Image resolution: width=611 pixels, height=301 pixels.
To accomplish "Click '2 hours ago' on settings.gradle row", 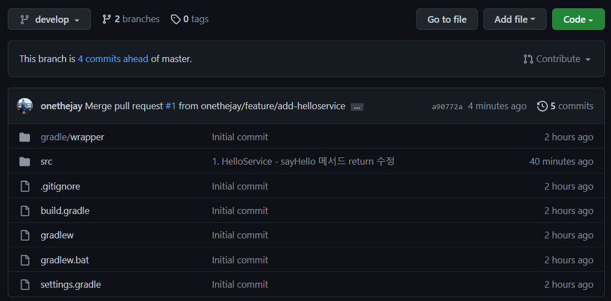I will [x=568, y=284].
